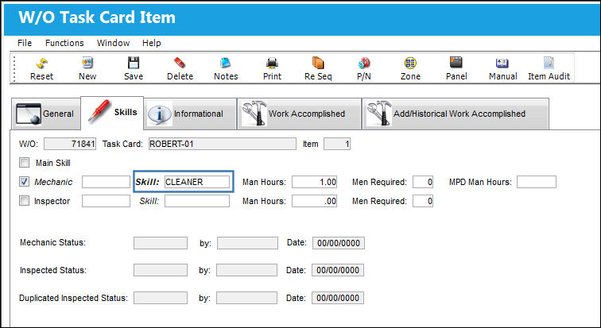Image resolution: width=601 pixels, height=328 pixels.
Task: Click the blank field beside Inspector
Action: coord(106,201)
